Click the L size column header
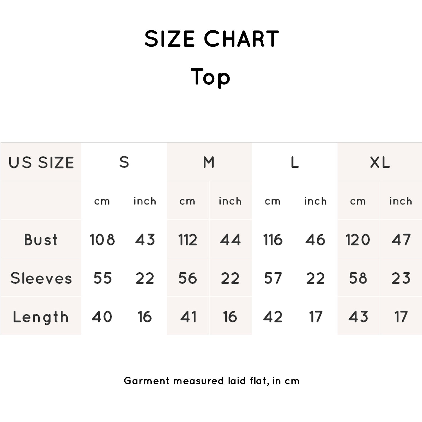 [295, 162]
